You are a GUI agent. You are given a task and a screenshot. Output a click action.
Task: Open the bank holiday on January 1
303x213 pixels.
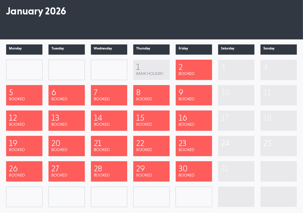151,70
